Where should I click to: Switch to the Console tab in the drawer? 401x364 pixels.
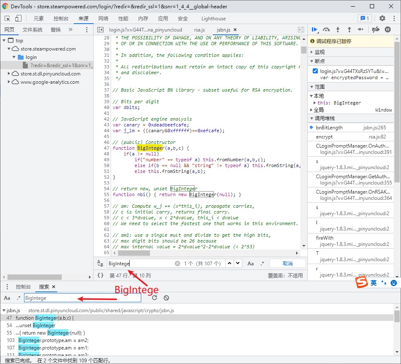tap(23, 287)
